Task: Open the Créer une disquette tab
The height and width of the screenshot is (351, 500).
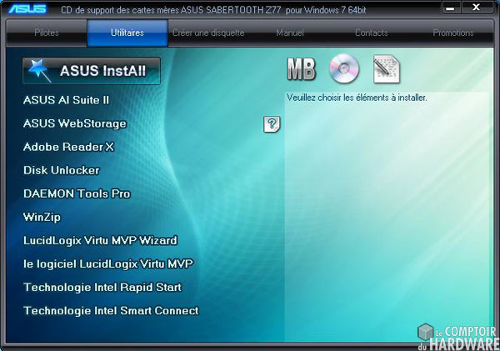Action: (208, 33)
